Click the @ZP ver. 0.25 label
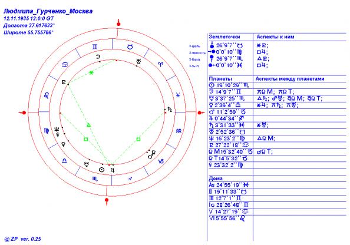 pyautogui.click(x=22, y=239)
